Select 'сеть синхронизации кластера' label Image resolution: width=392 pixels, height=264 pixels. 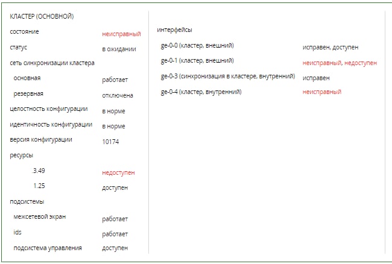[x=52, y=63]
